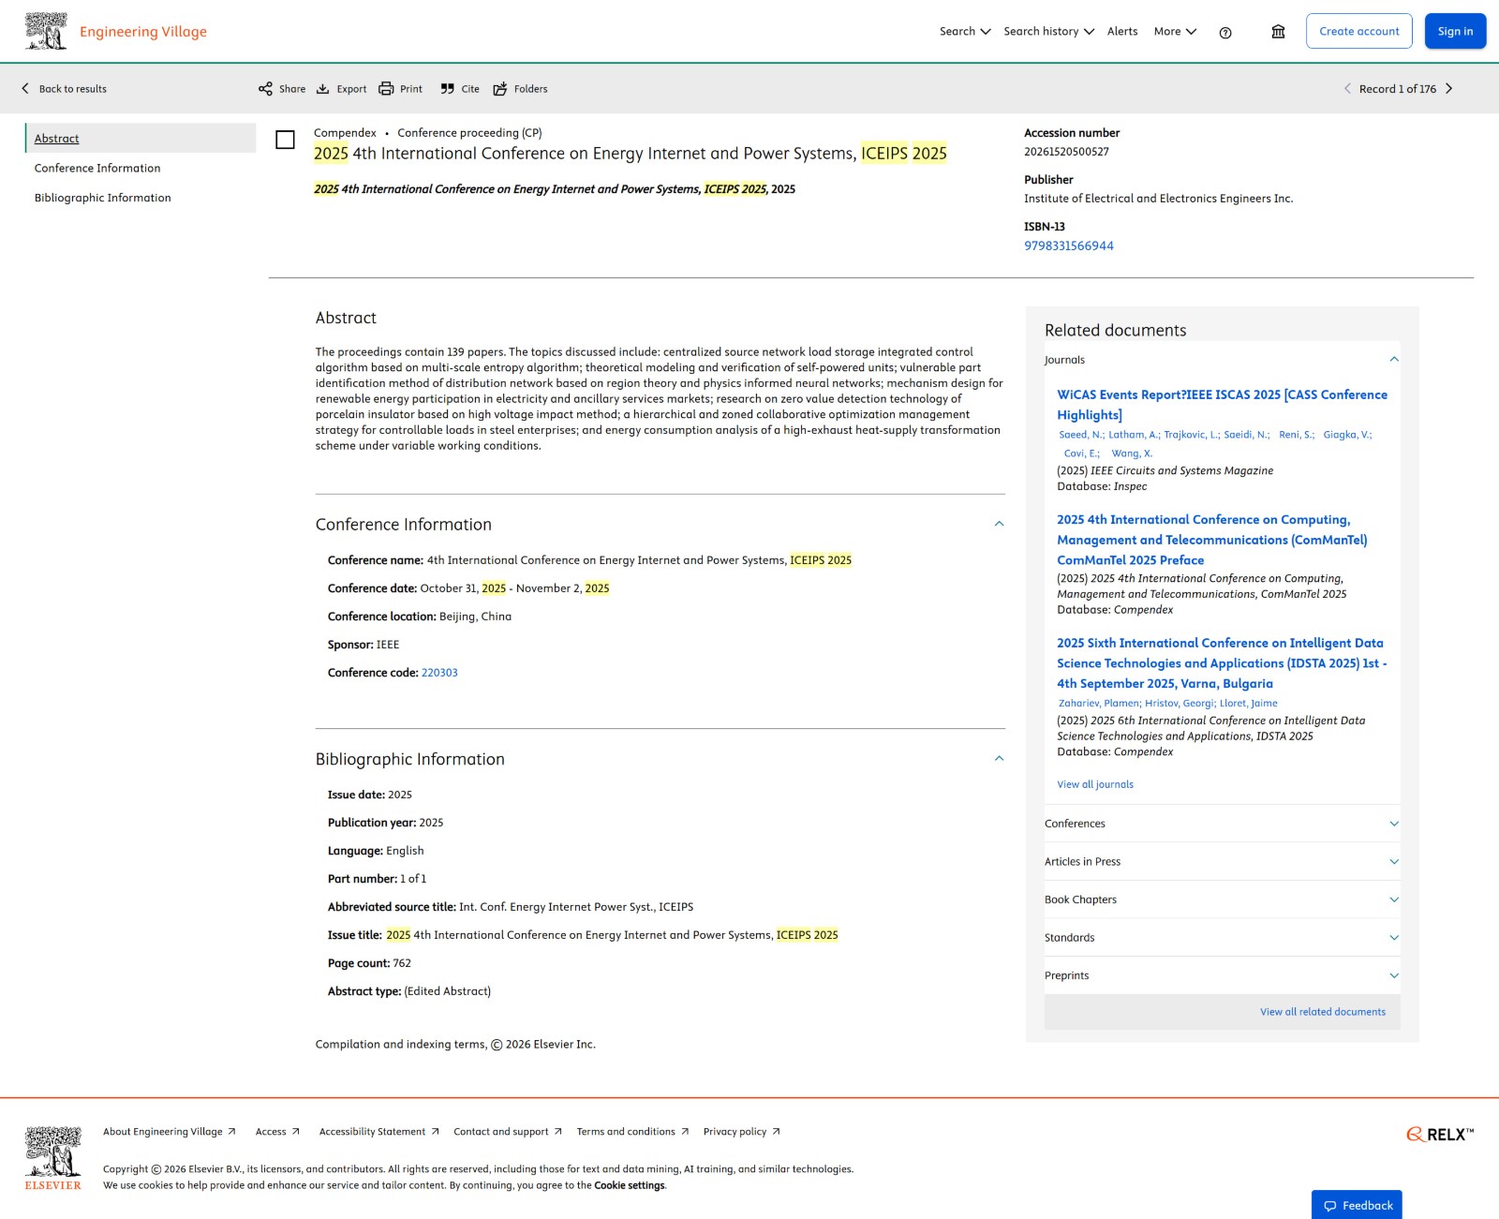Screen dimensions: 1499x1219
Task: Expand the Conferences related documents
Action: (x=1222, y=824)
